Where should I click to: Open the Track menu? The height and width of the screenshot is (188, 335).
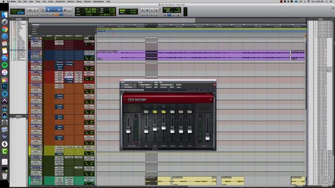[x=38, y=1]
